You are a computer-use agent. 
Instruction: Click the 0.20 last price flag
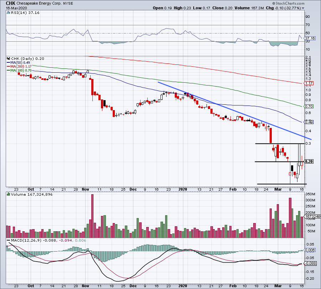[x=309, y=161]
